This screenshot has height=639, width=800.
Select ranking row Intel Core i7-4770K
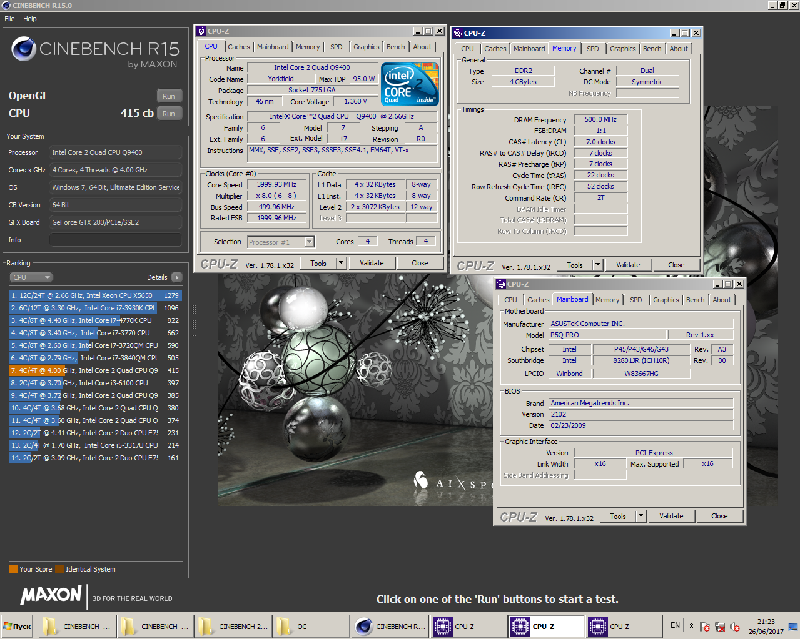click(x=95, y=320)
